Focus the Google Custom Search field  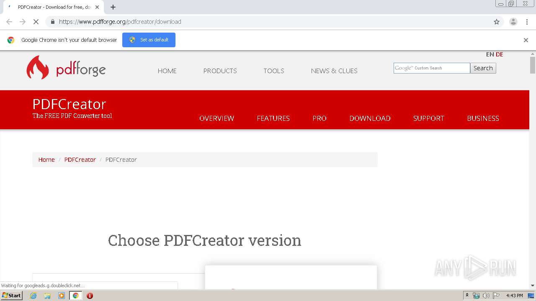point(432,68)
